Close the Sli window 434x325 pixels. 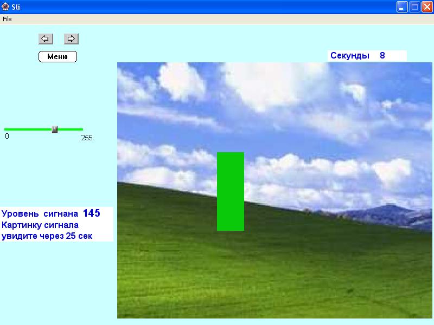click(x=427, y=7)
